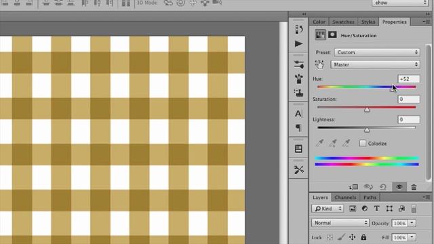
Task: Toggle lock position icon
Action: click(x=352, y=237)
